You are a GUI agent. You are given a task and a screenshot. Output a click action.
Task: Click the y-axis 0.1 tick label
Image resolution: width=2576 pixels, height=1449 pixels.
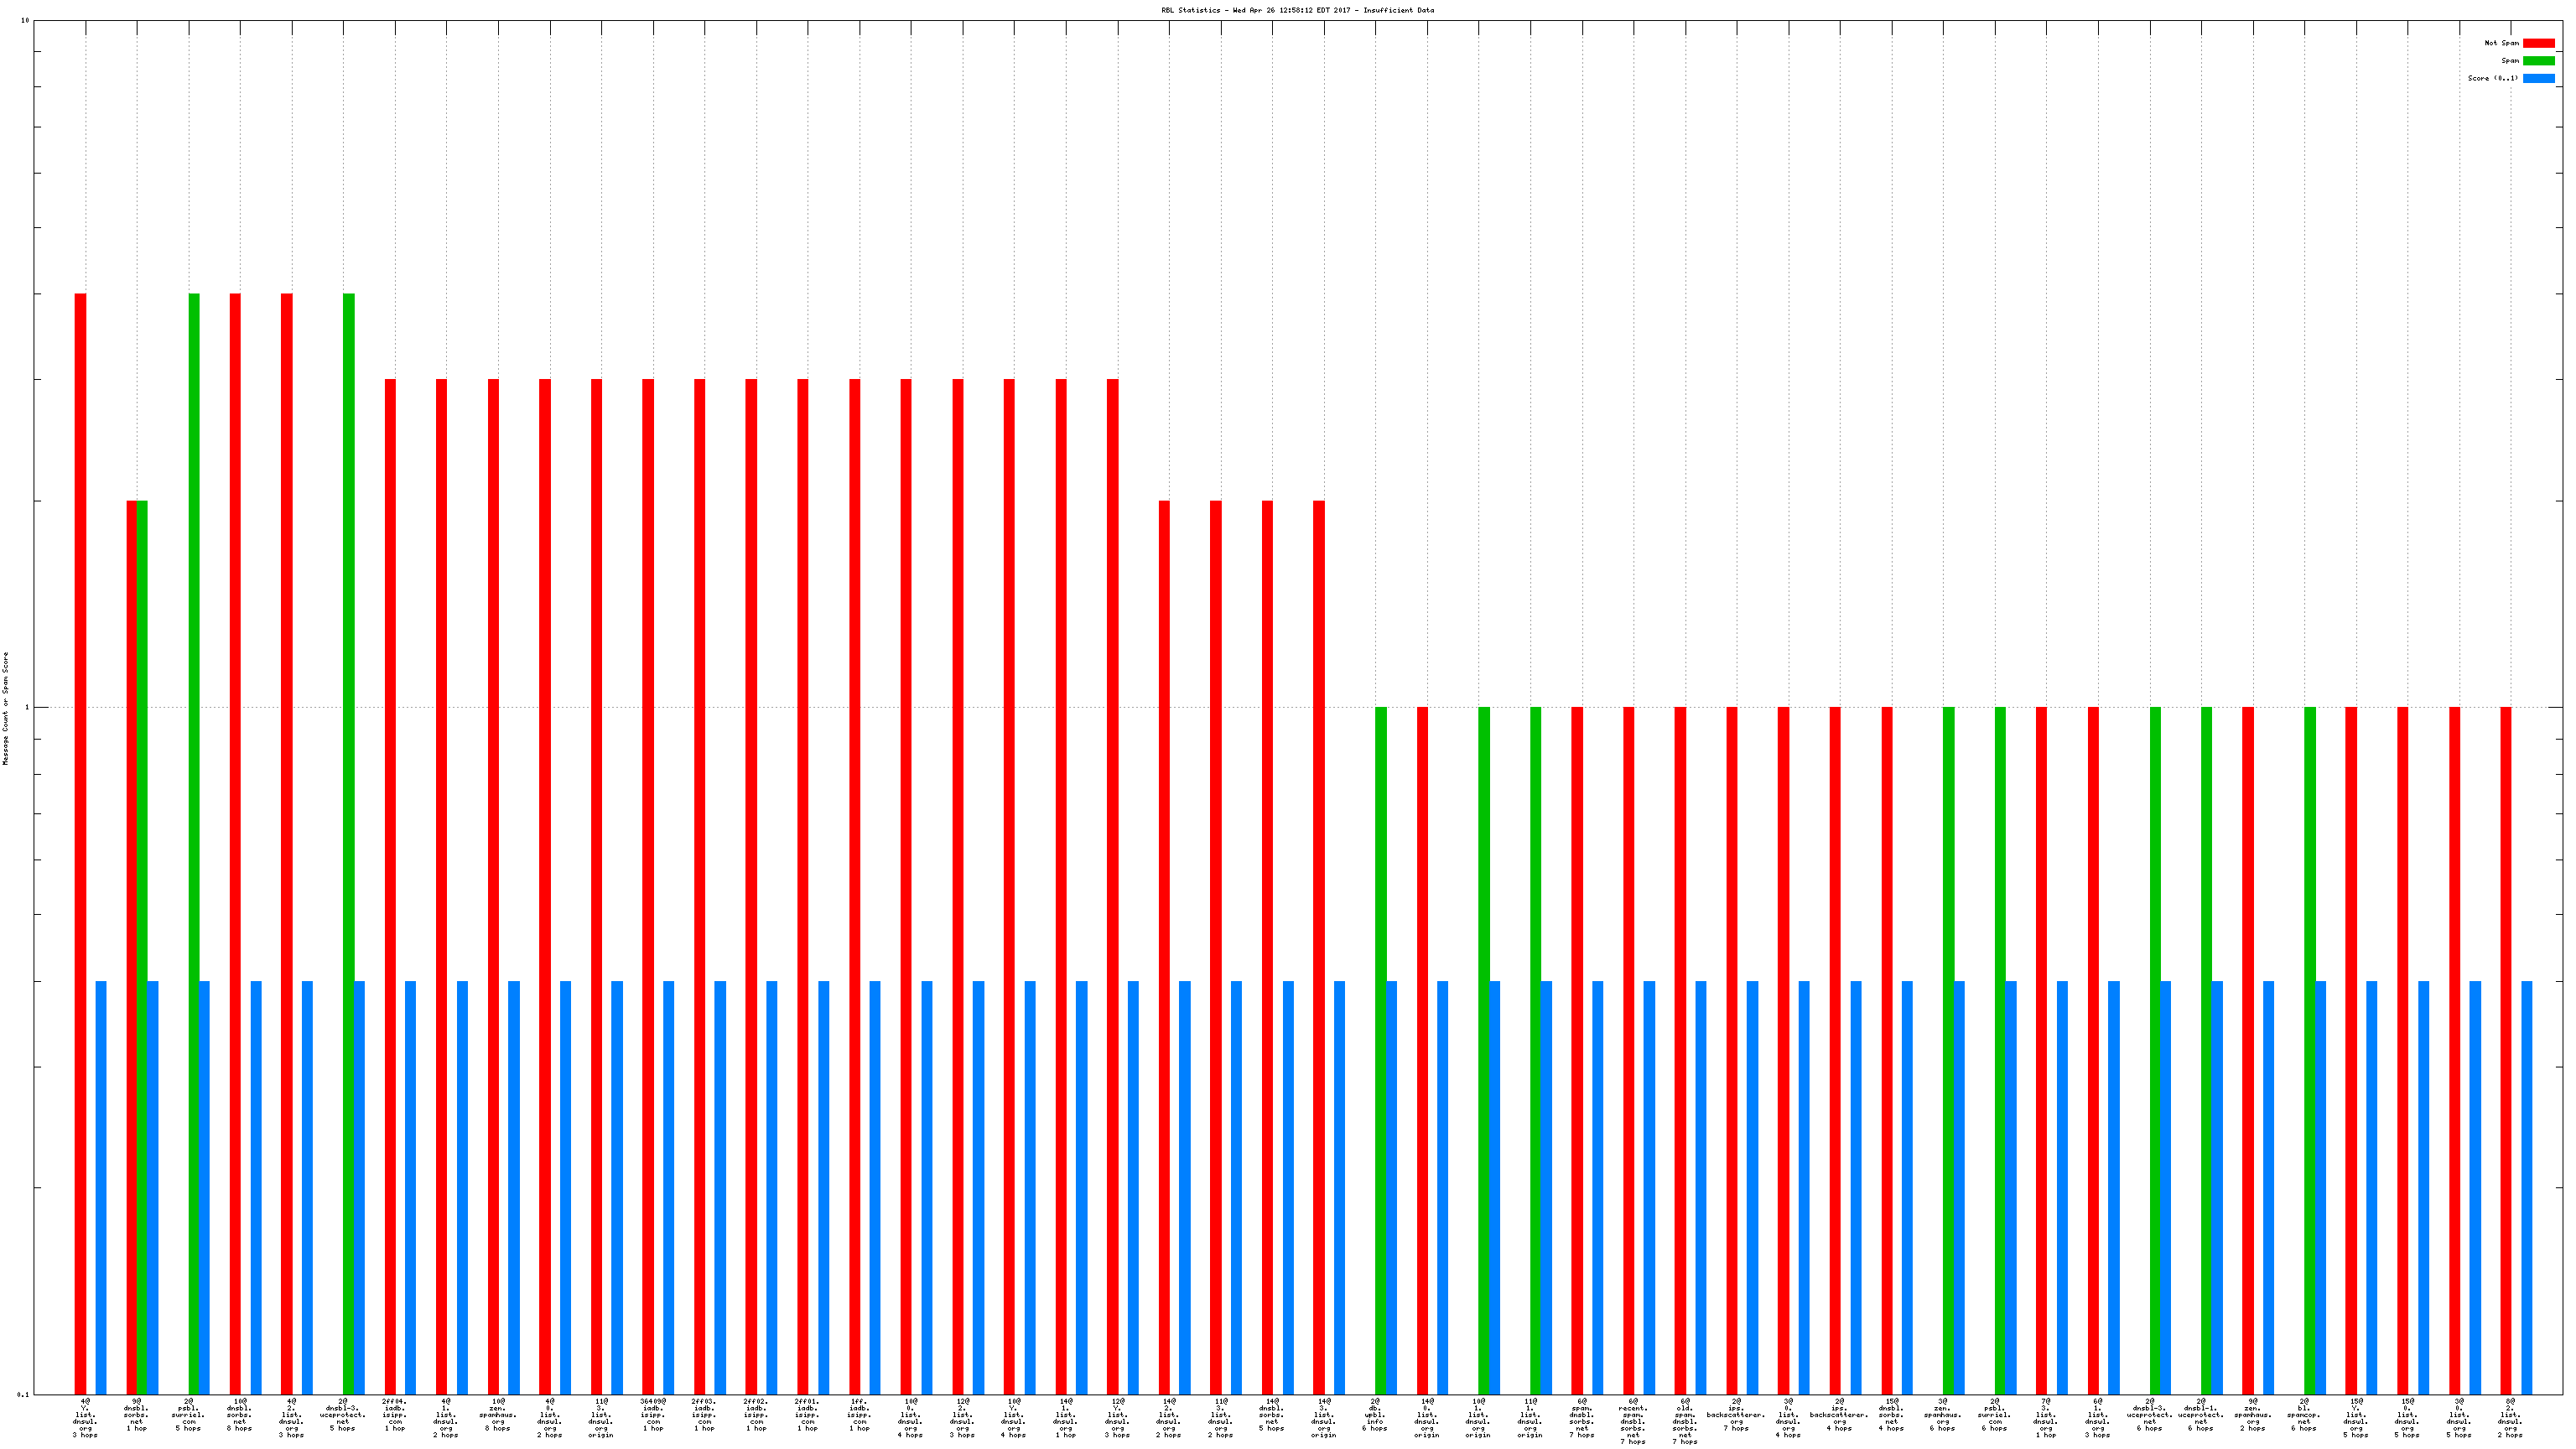pyautogui.click(x=24, y=1394)
